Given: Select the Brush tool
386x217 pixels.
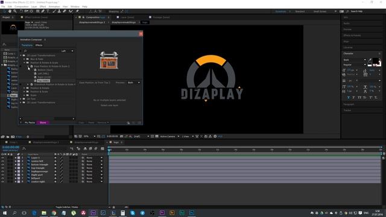Looking at the screenshot, I should (x=54, y=11).
